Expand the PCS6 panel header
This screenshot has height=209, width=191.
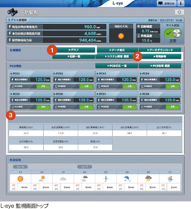click(x=74, y=94)
